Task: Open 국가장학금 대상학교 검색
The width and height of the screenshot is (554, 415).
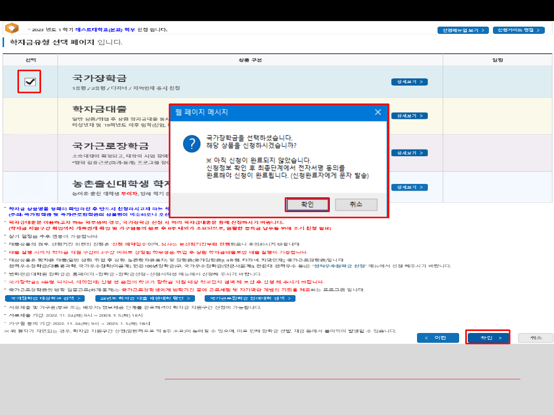Action: pos(45,298)
